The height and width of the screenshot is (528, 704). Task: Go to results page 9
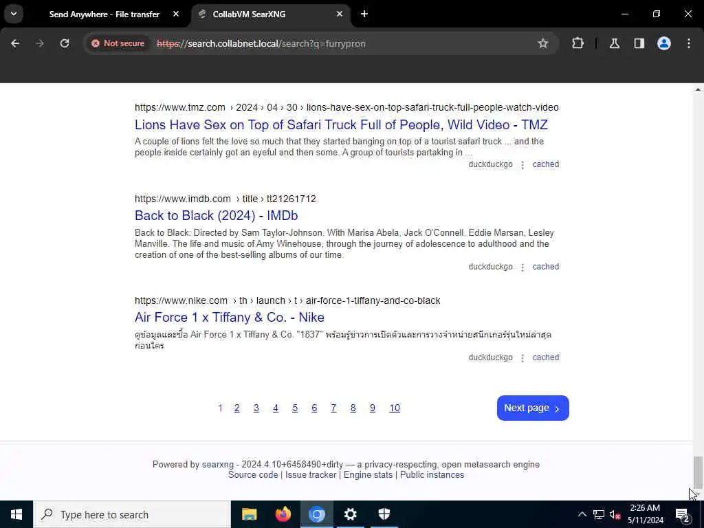[x=372, y=408]
